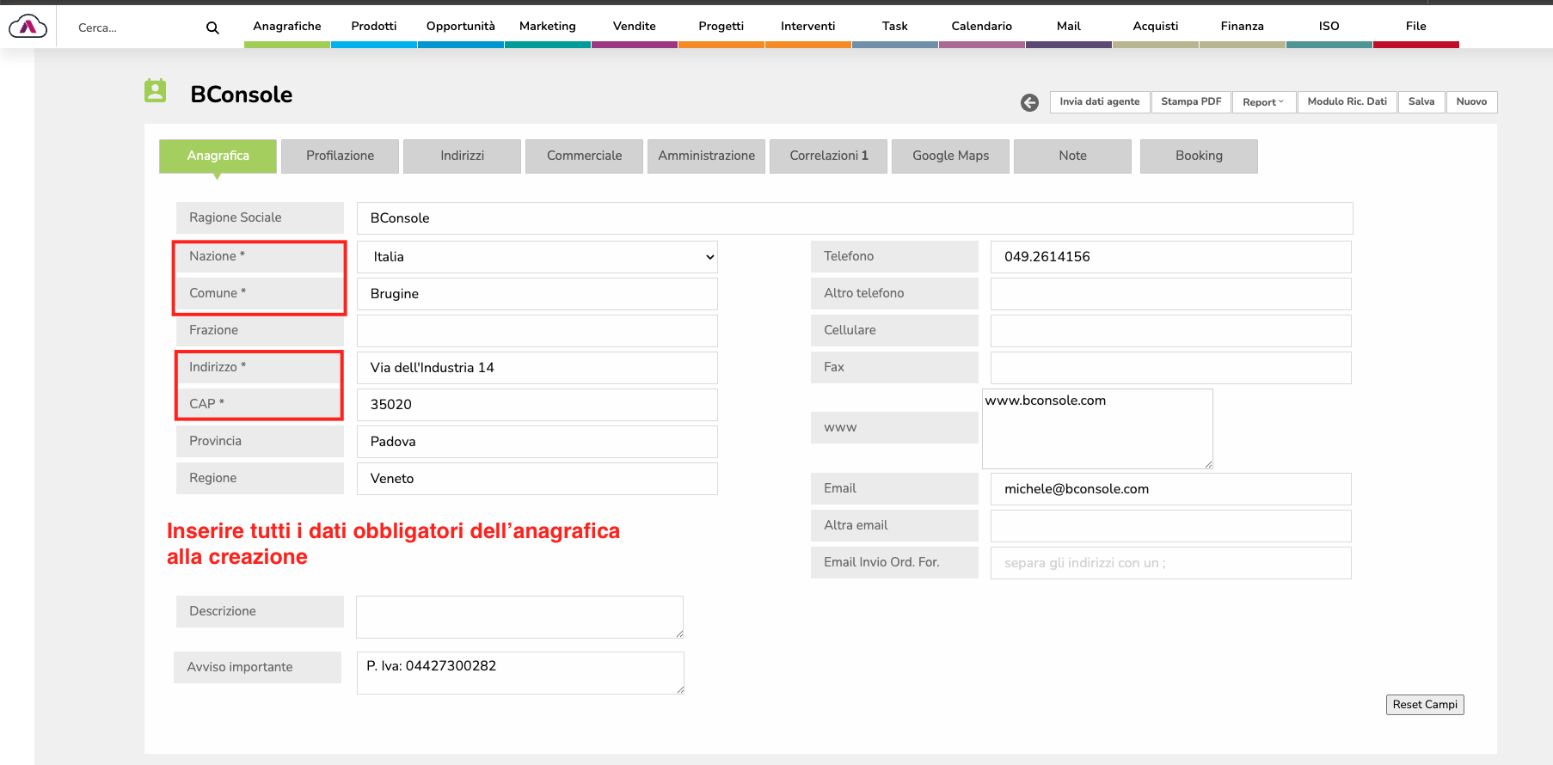Click the green contact card icon beside BConsole

156,91
